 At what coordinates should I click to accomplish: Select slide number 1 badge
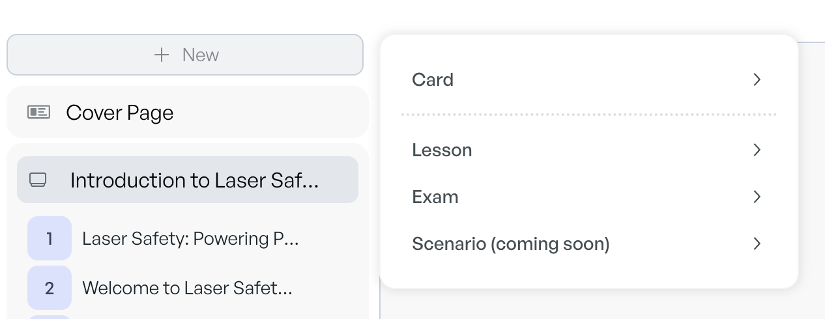point(50,238)
